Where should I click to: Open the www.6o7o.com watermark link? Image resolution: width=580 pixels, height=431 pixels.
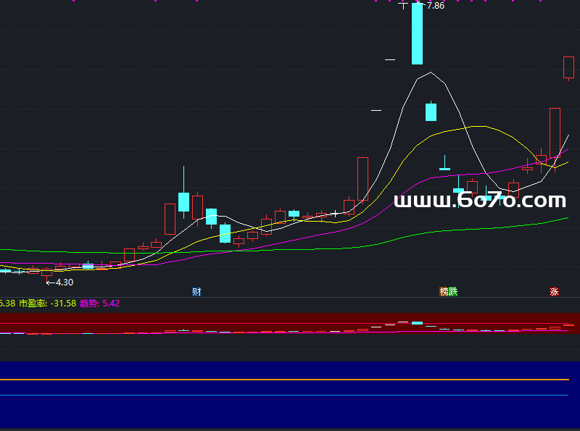point(479,201)
